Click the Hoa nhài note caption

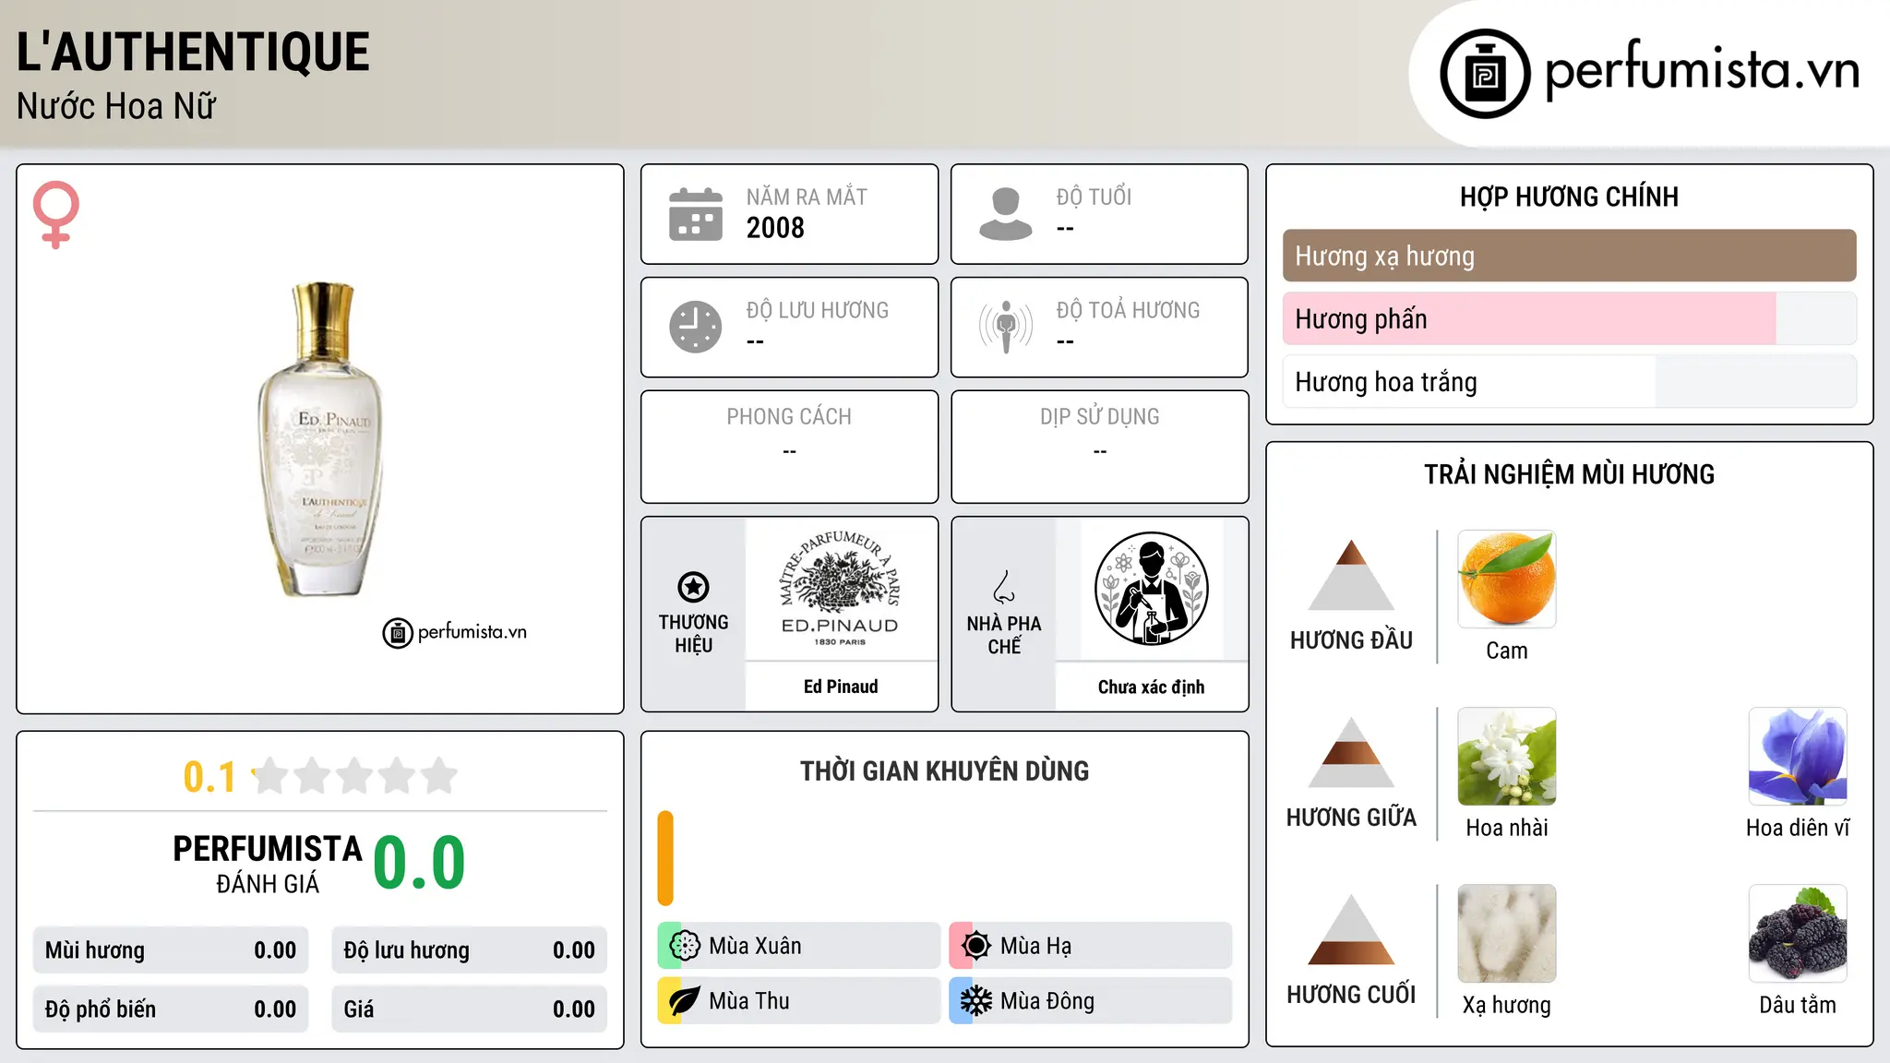pyautogui.click(x=1507, y=828)
